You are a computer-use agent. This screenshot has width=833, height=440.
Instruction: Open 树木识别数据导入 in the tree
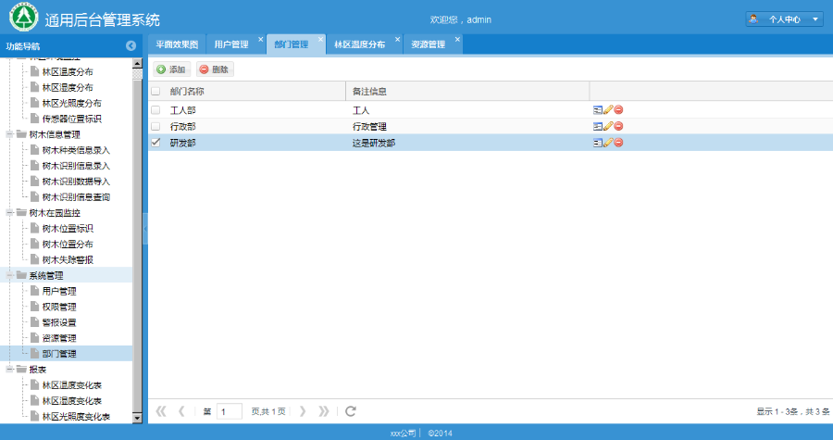76,182
